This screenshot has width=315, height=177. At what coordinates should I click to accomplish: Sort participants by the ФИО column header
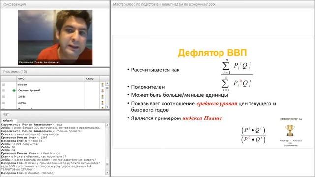click(50, 79)
